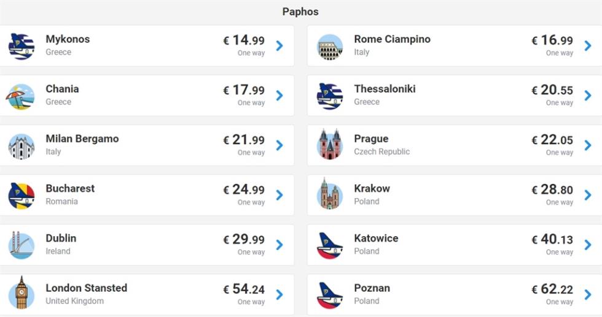Open Poznan flight details via chevron
The image size is (602, 317).
588,295
